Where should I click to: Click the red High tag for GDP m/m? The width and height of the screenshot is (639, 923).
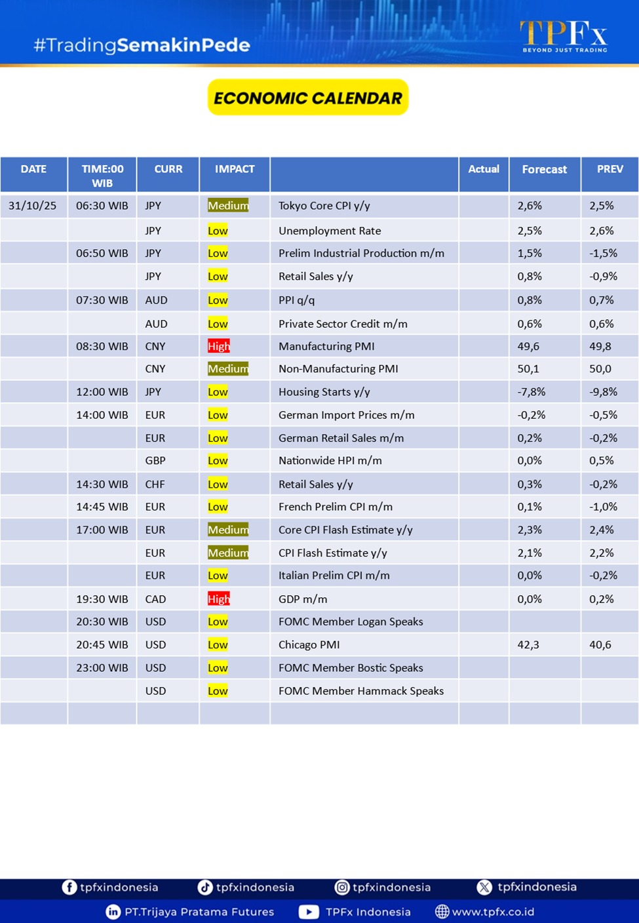219,599
